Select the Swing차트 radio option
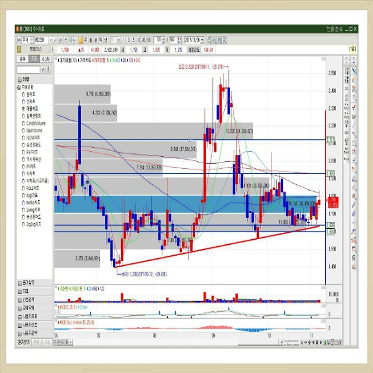Screen dimensions: 373x373 pos(23,210)
